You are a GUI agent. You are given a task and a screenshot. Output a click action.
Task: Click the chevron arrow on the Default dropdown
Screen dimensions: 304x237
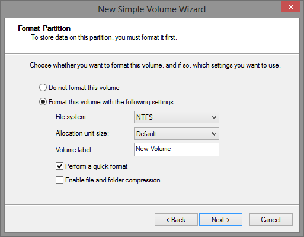point(214,134)
